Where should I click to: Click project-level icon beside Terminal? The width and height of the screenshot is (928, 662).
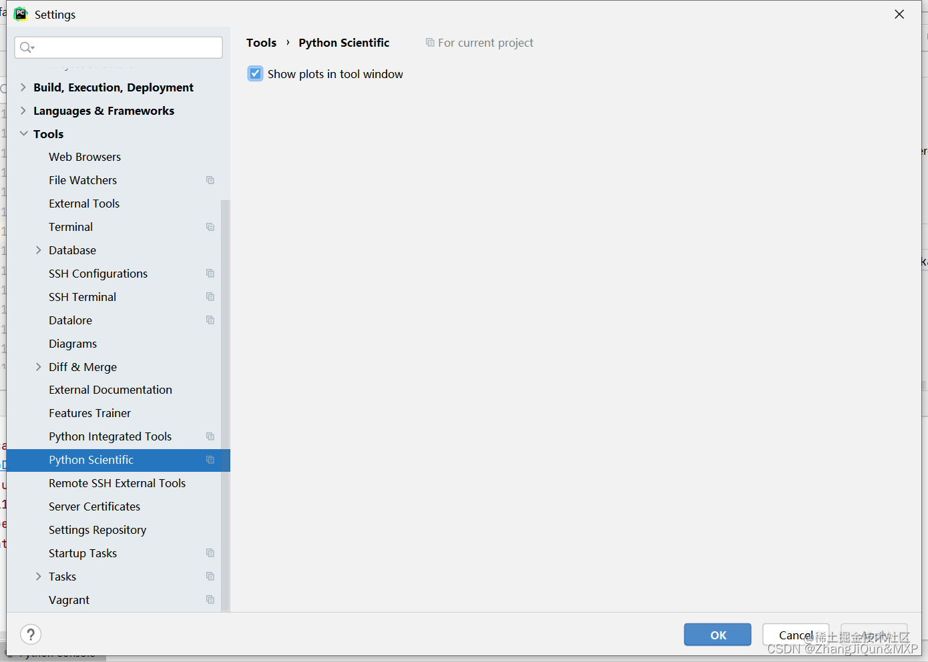tap(210, 227)
